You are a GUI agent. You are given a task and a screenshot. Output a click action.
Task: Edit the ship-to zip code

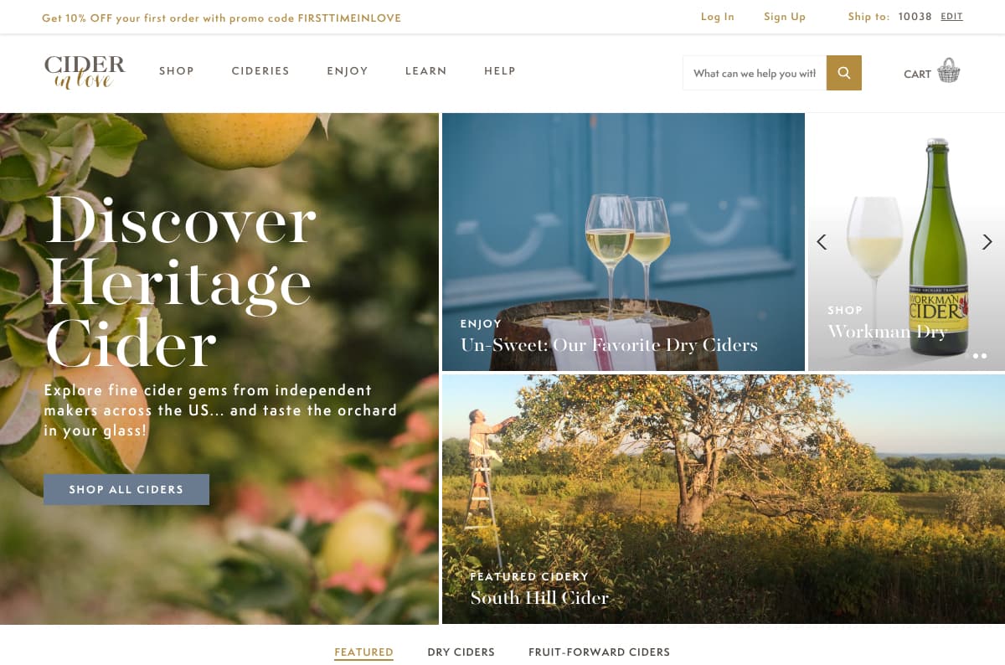pos(951,17)
